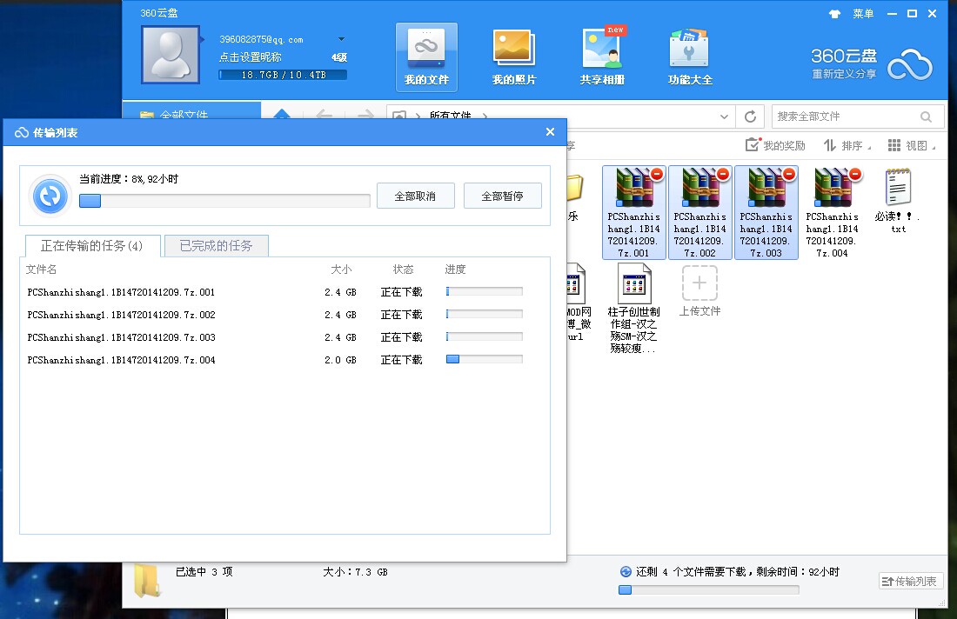
Task: Open the 菜单 menu
Action: [863, 13]
